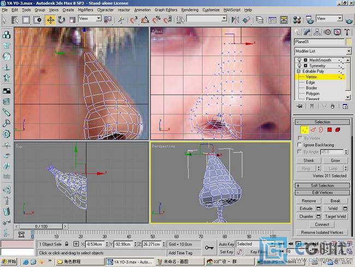Screen dimensions: 355x267
Task: Switch to the Hierarchy command panel tab
Action: coord(317,32)
